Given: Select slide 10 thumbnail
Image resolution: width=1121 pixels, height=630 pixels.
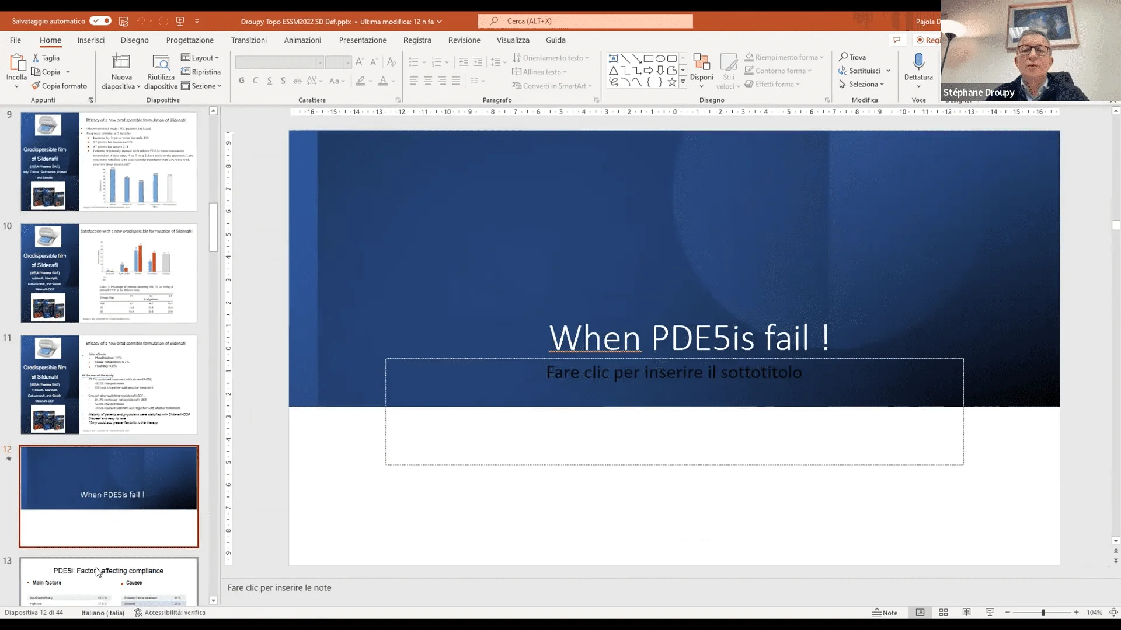Looking at the screenshot, I should click(x=109, y=273).
